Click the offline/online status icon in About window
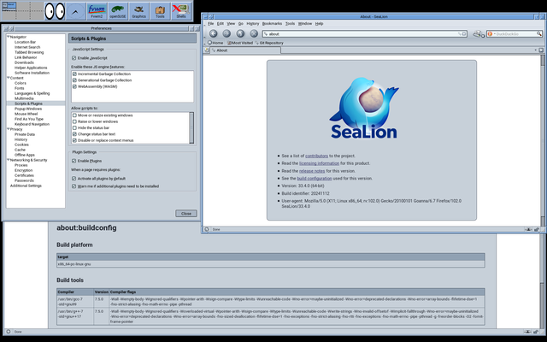Image resolution: width=547 pixels, height=342 pixels. click(x=529, y=229)
